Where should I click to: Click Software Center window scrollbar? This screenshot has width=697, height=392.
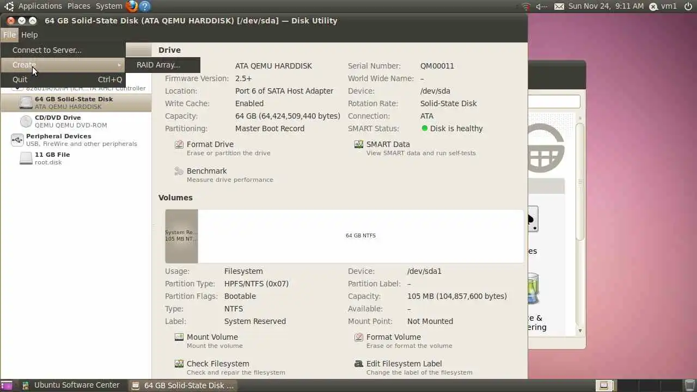click(580, 181)
